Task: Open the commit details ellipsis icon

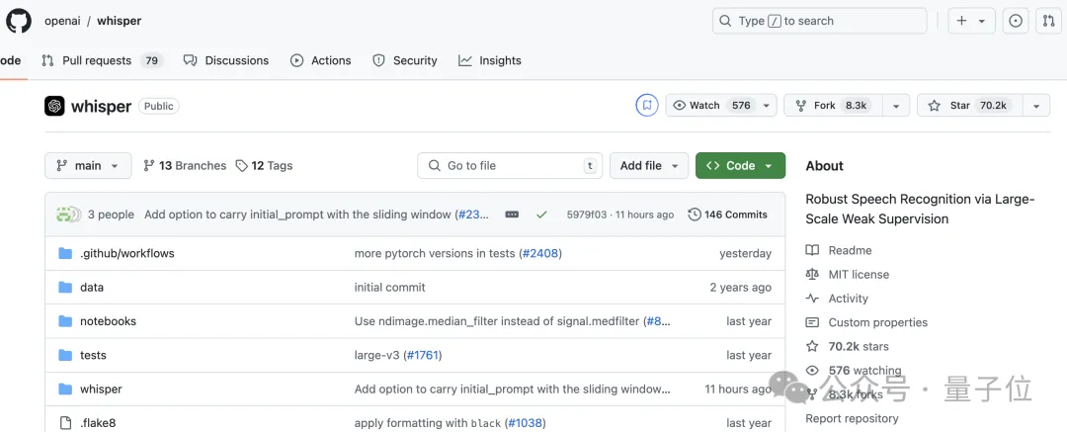Action: (512, 215)
